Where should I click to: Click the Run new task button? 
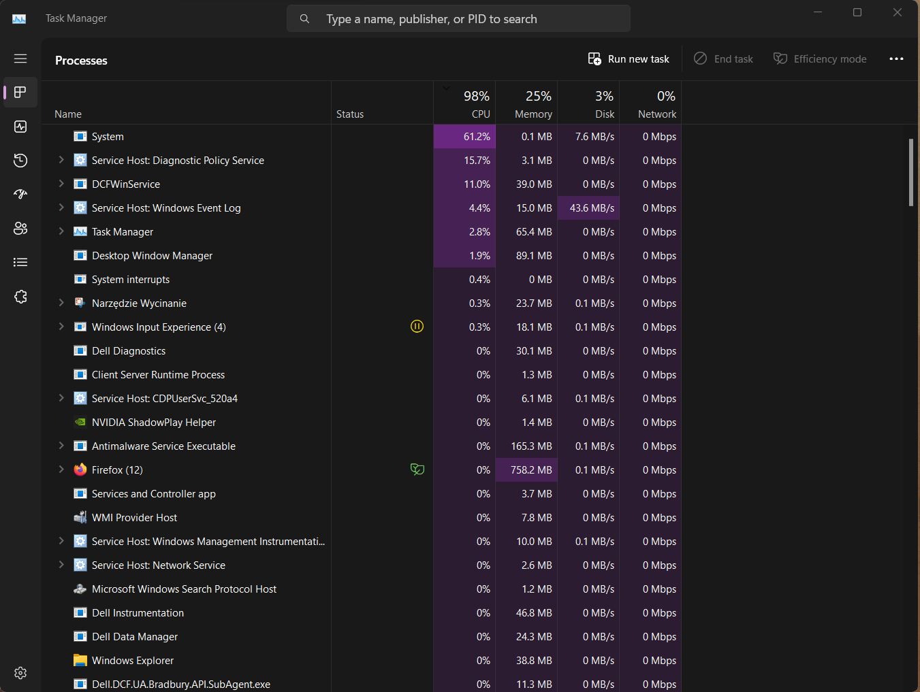coord(629,59)
